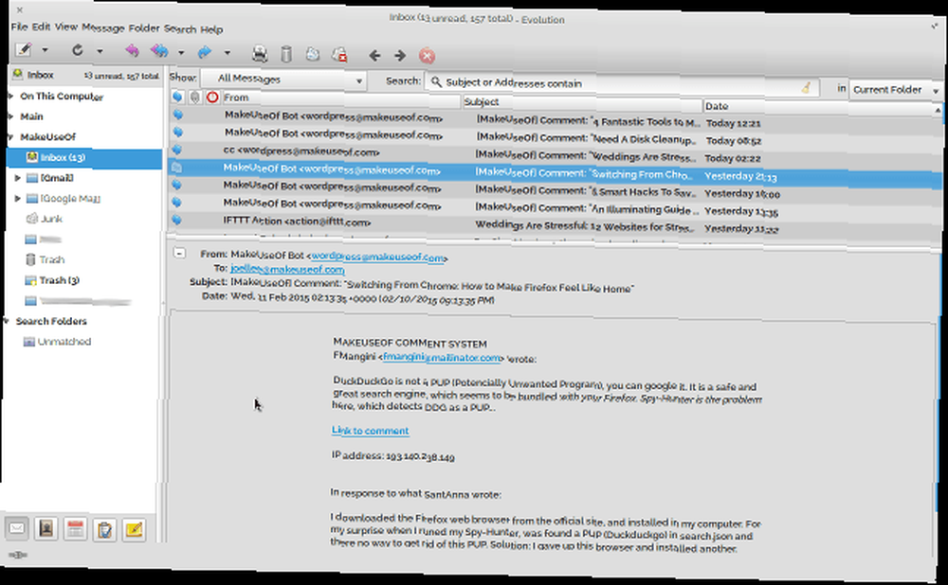Toggle read status of 'An Illuminating Guide' message
The height and width of the screenshot is (585, 948).
(x=177, y=203)
